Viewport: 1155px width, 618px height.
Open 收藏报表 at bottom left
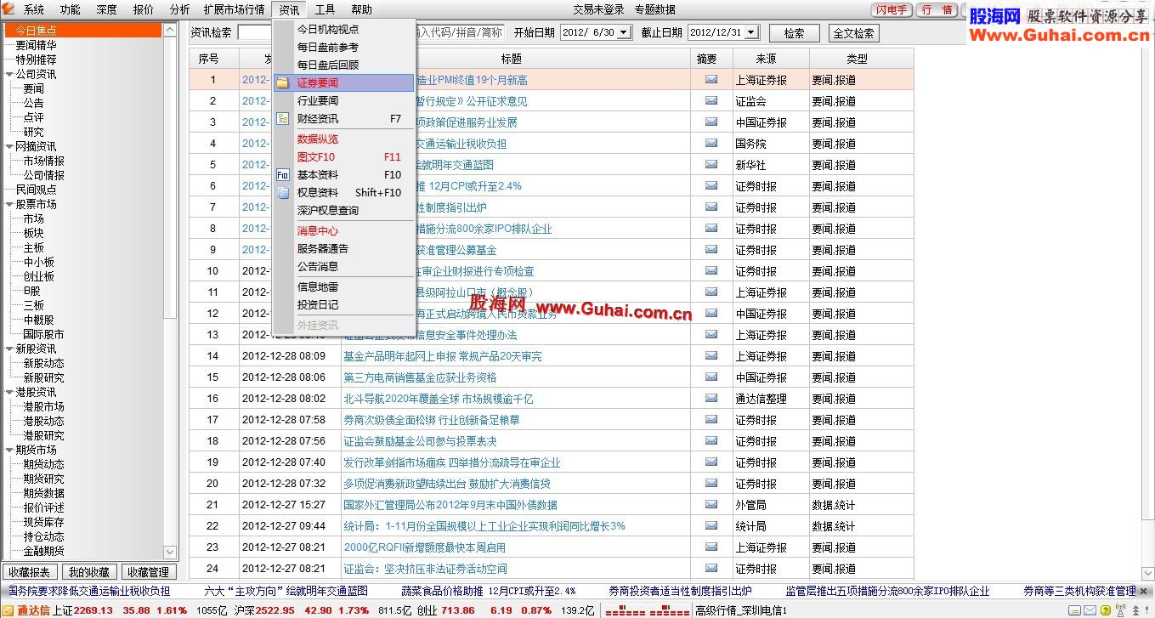click(30, 572)
